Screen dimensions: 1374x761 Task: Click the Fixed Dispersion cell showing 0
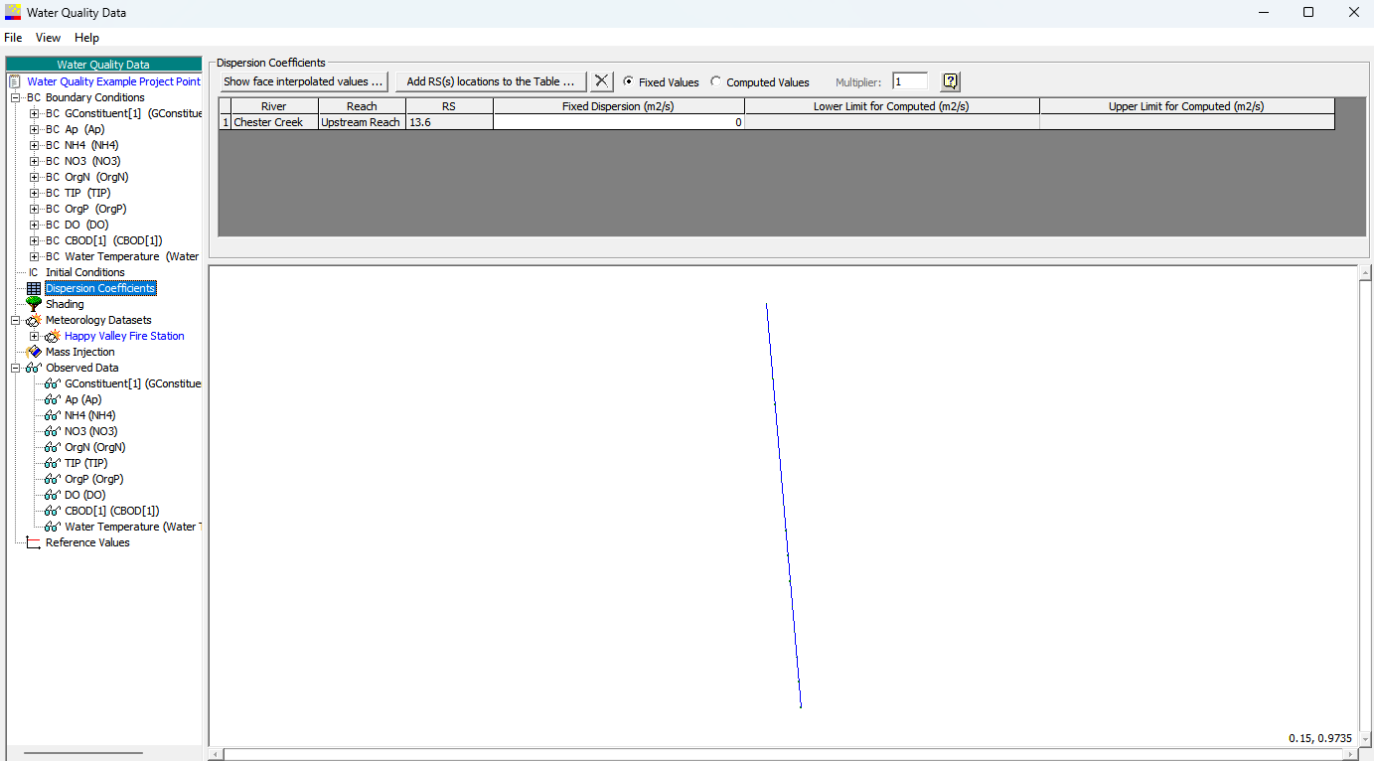[619, 122]
